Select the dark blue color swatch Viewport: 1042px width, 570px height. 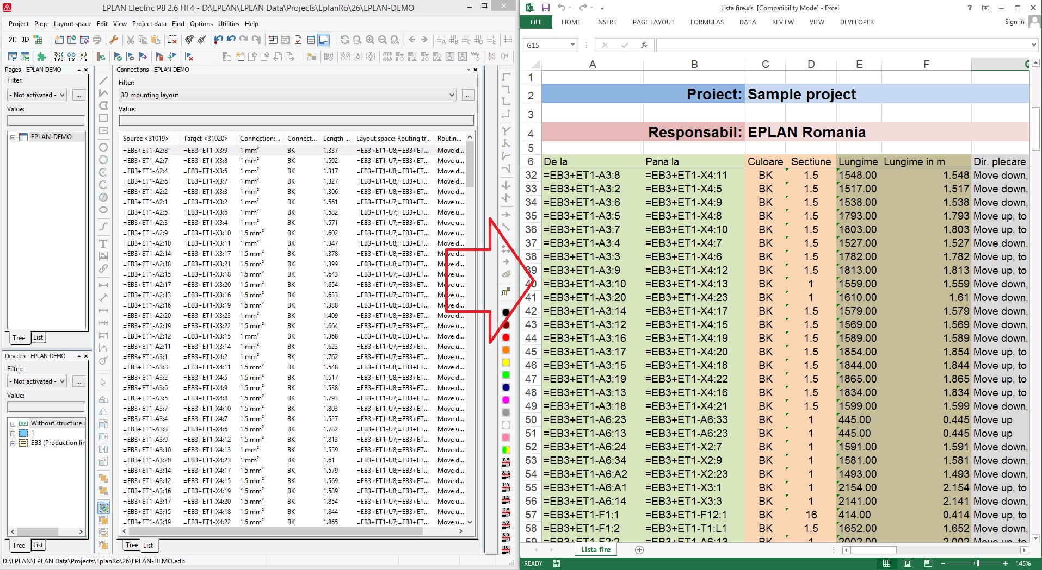click(506, 387)
